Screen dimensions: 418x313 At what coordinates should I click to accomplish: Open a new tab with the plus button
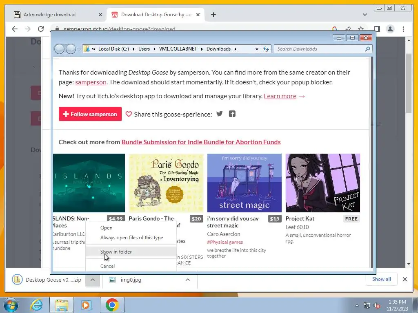coord(213,15)
